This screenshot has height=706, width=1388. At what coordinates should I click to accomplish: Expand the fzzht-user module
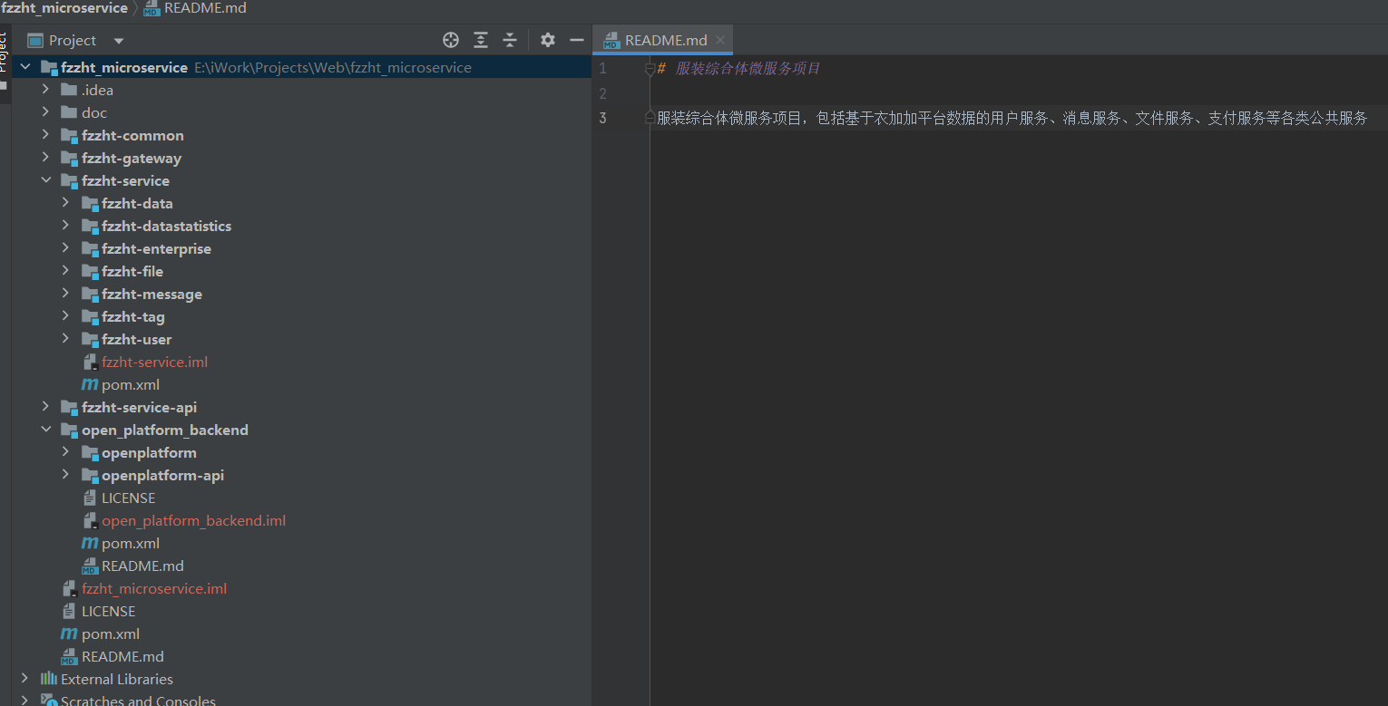click(x=65, y=339)
